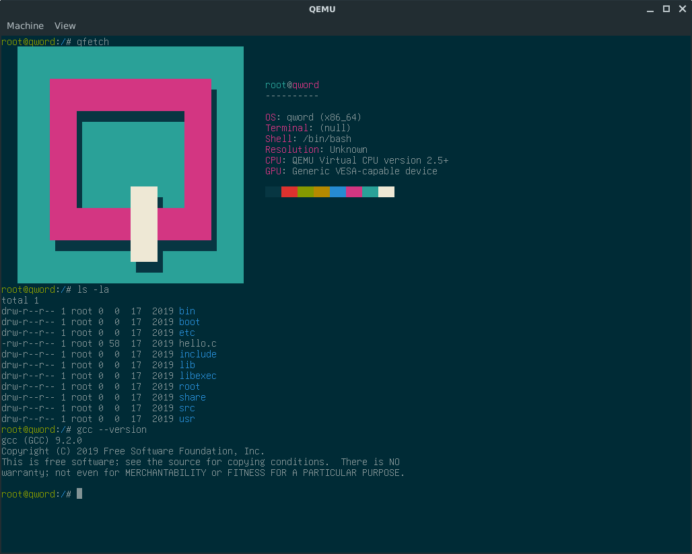The width and height of the screenshot is (692, 554).
Task: Click the bin directory name
Action: [187, 311]
